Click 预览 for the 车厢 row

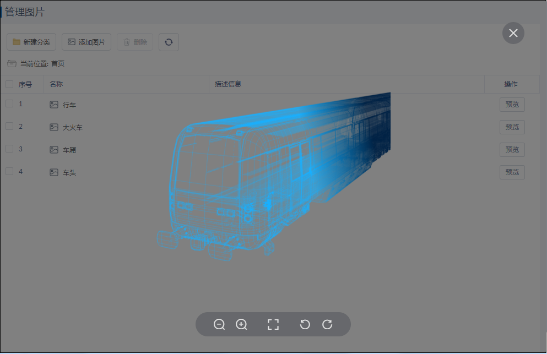point(512,150)
